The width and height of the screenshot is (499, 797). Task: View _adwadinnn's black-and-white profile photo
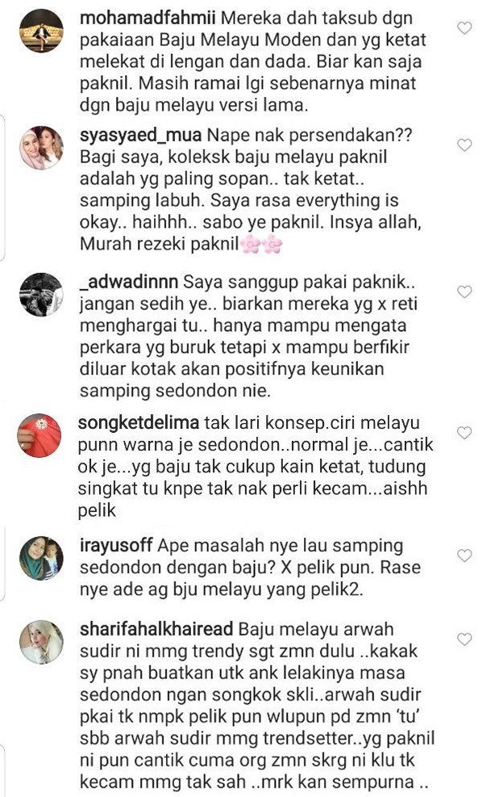pyautogui.click(x=41, y=294)
